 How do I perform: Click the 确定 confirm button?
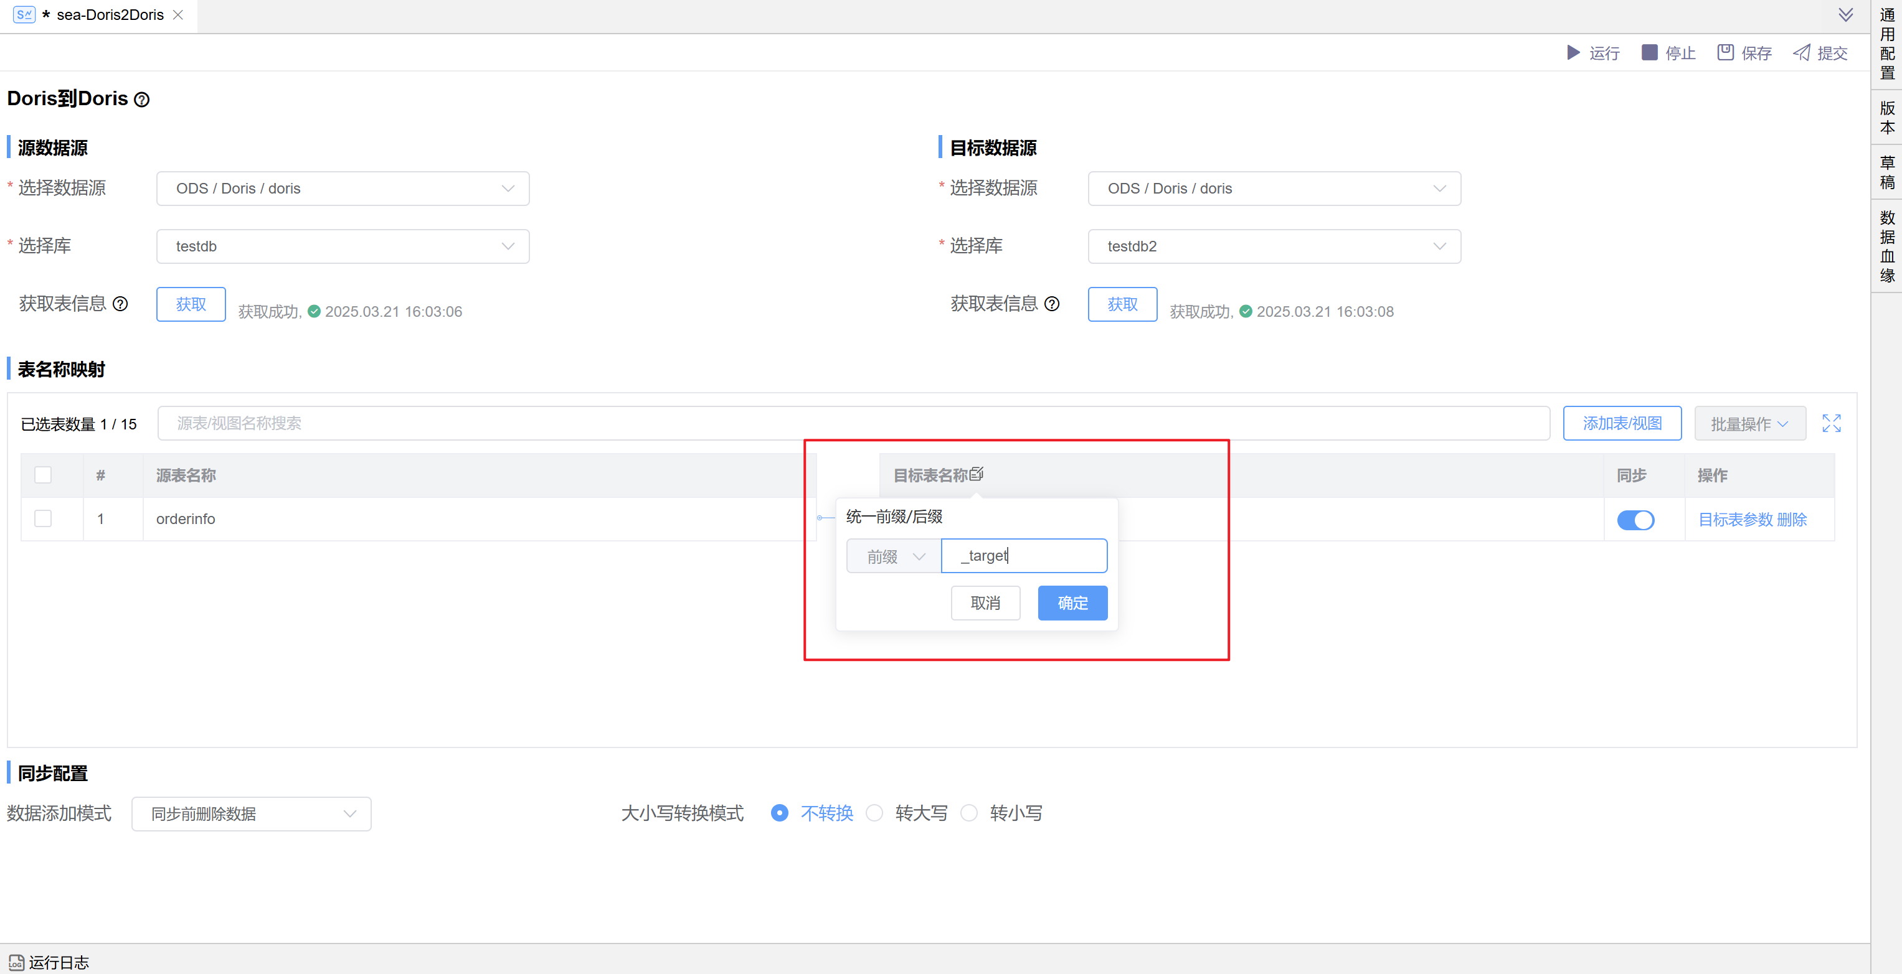coord(1072,603)
